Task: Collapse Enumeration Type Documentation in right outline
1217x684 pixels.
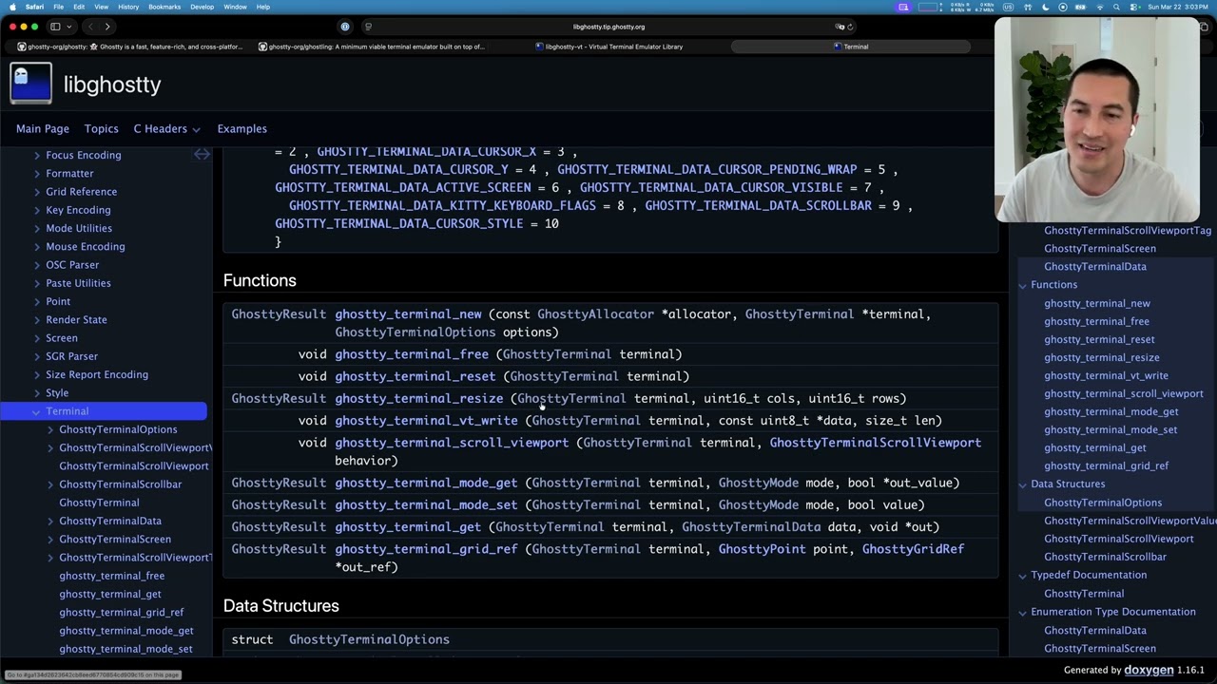Action: pos(1023,612)
